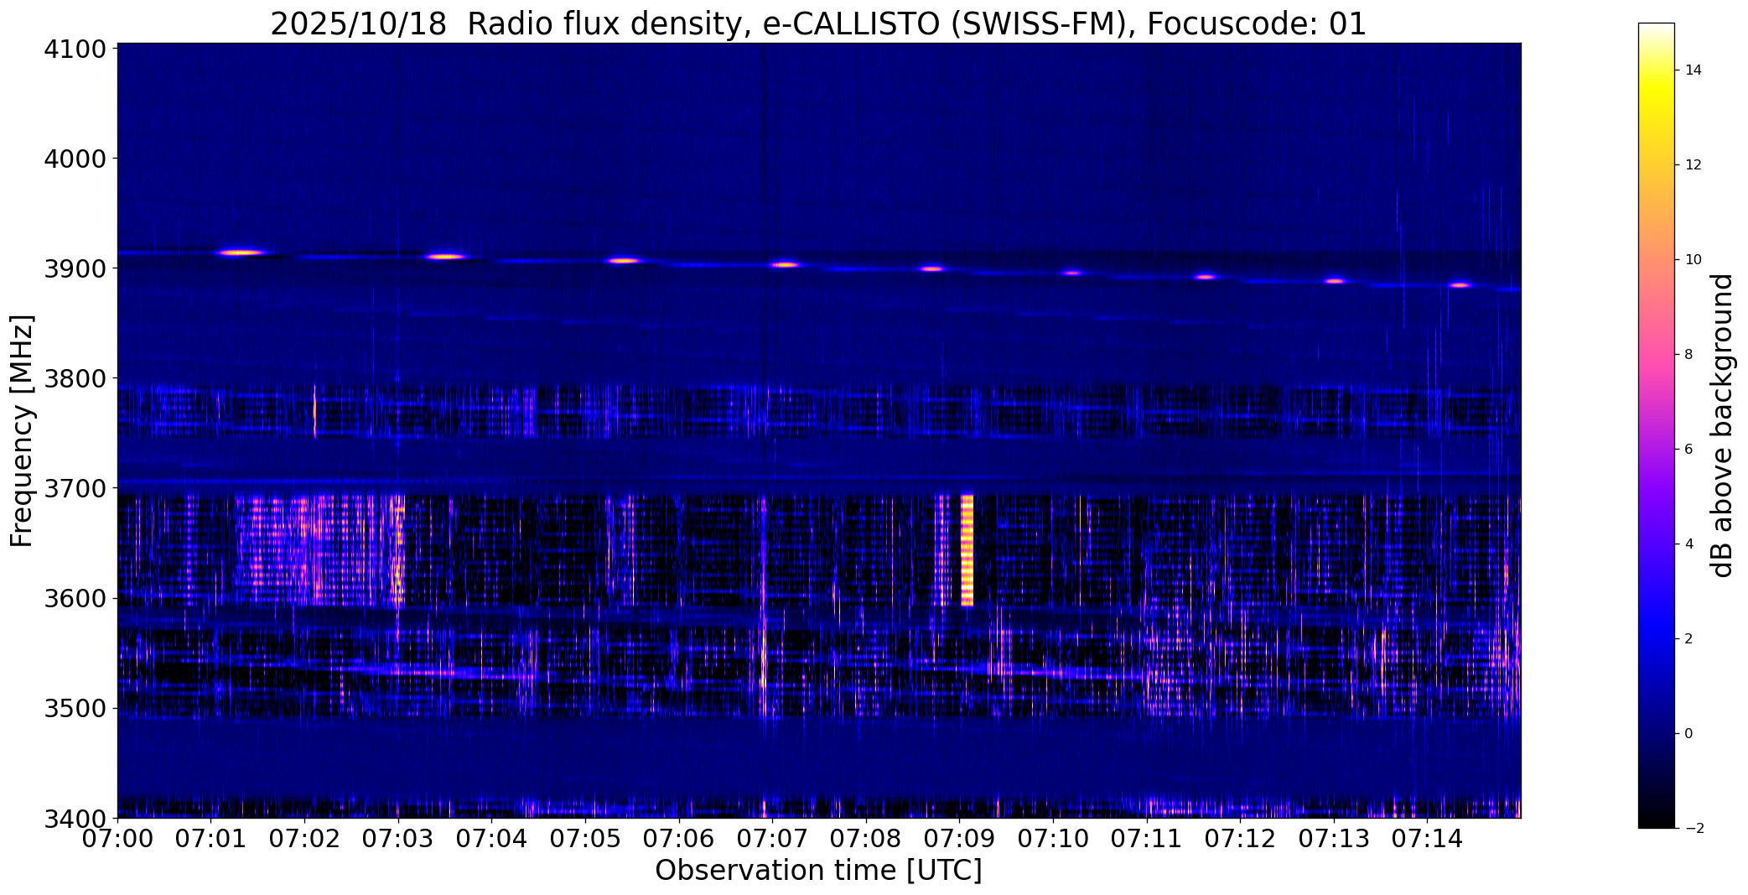Click the 3600 frequency tick label
Image resolution: width=1748 pixels, height=895 pixels.
coord(75,599)
